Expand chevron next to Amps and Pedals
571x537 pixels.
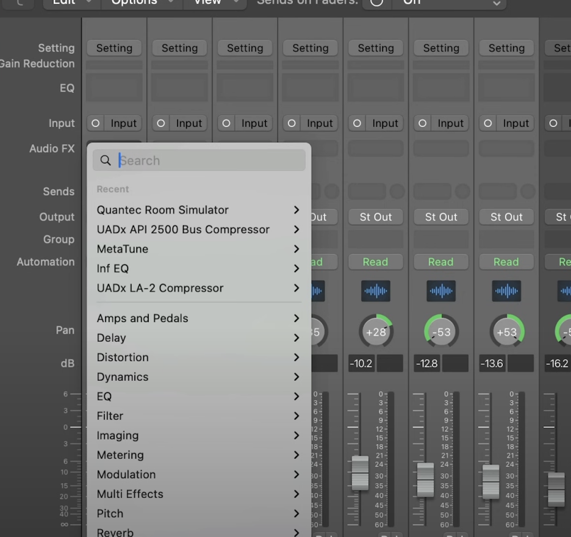296,318
